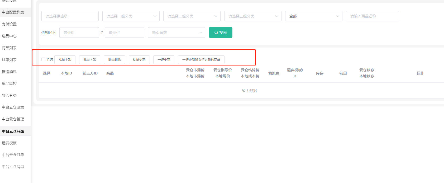Open the 请选择三级分类 dropdown
Screen dimensions: 444x183
click(253, 16)
